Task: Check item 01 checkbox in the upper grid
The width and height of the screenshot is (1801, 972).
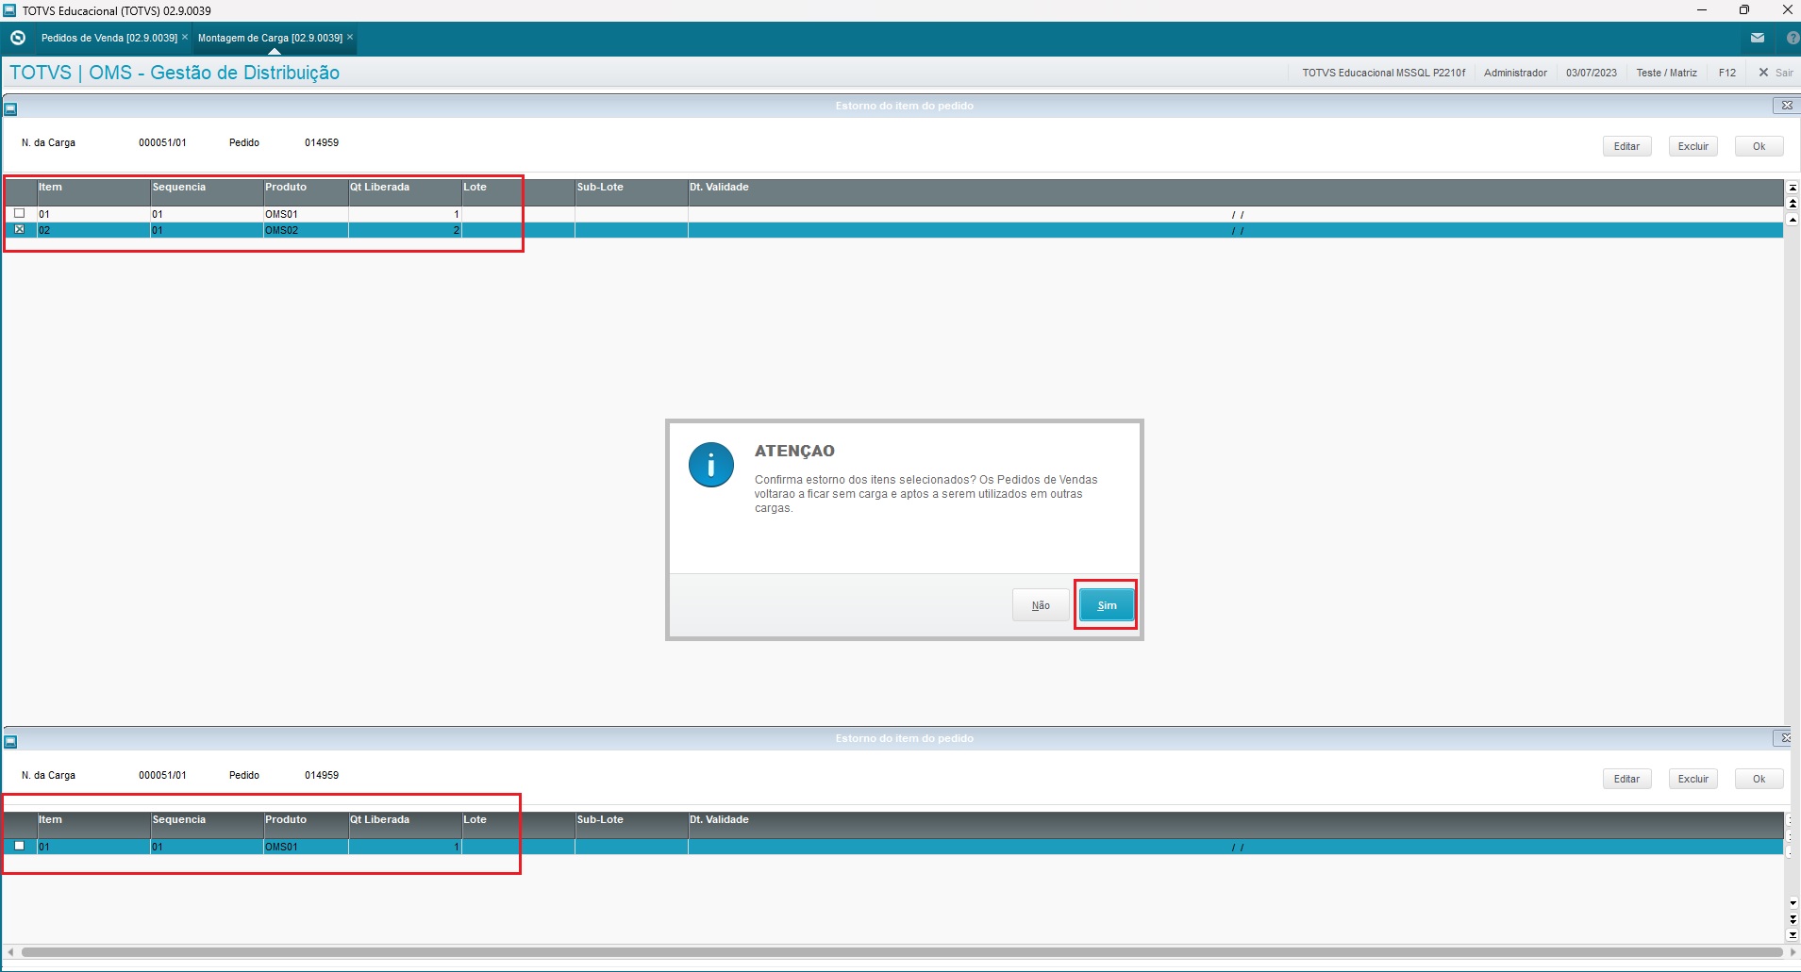Action: [x=19, y=214]
